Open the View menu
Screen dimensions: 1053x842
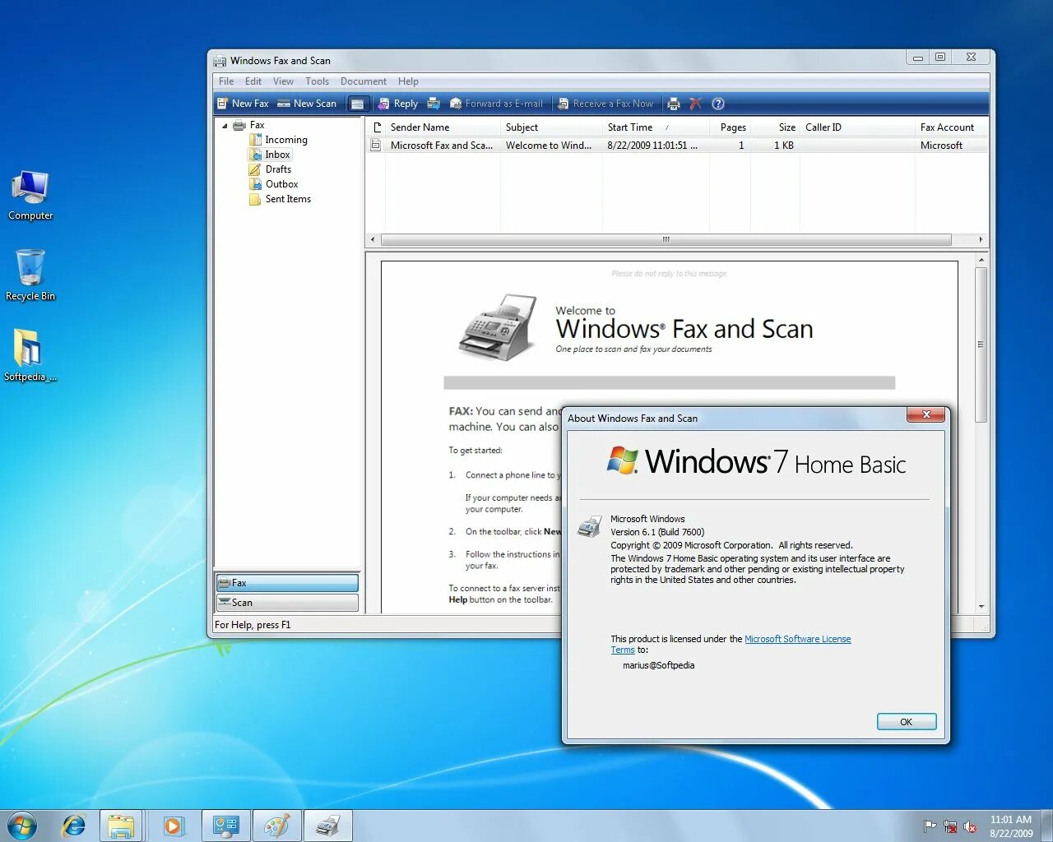(x=283, y=81)
